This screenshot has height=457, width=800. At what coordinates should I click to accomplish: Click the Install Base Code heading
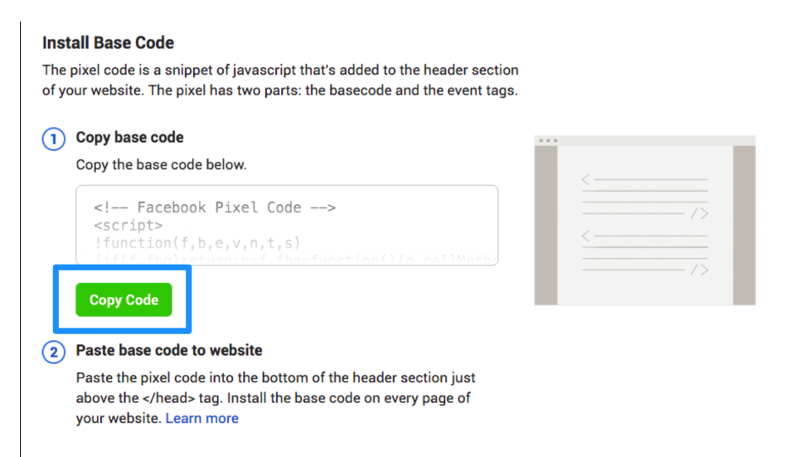point(108,43)
